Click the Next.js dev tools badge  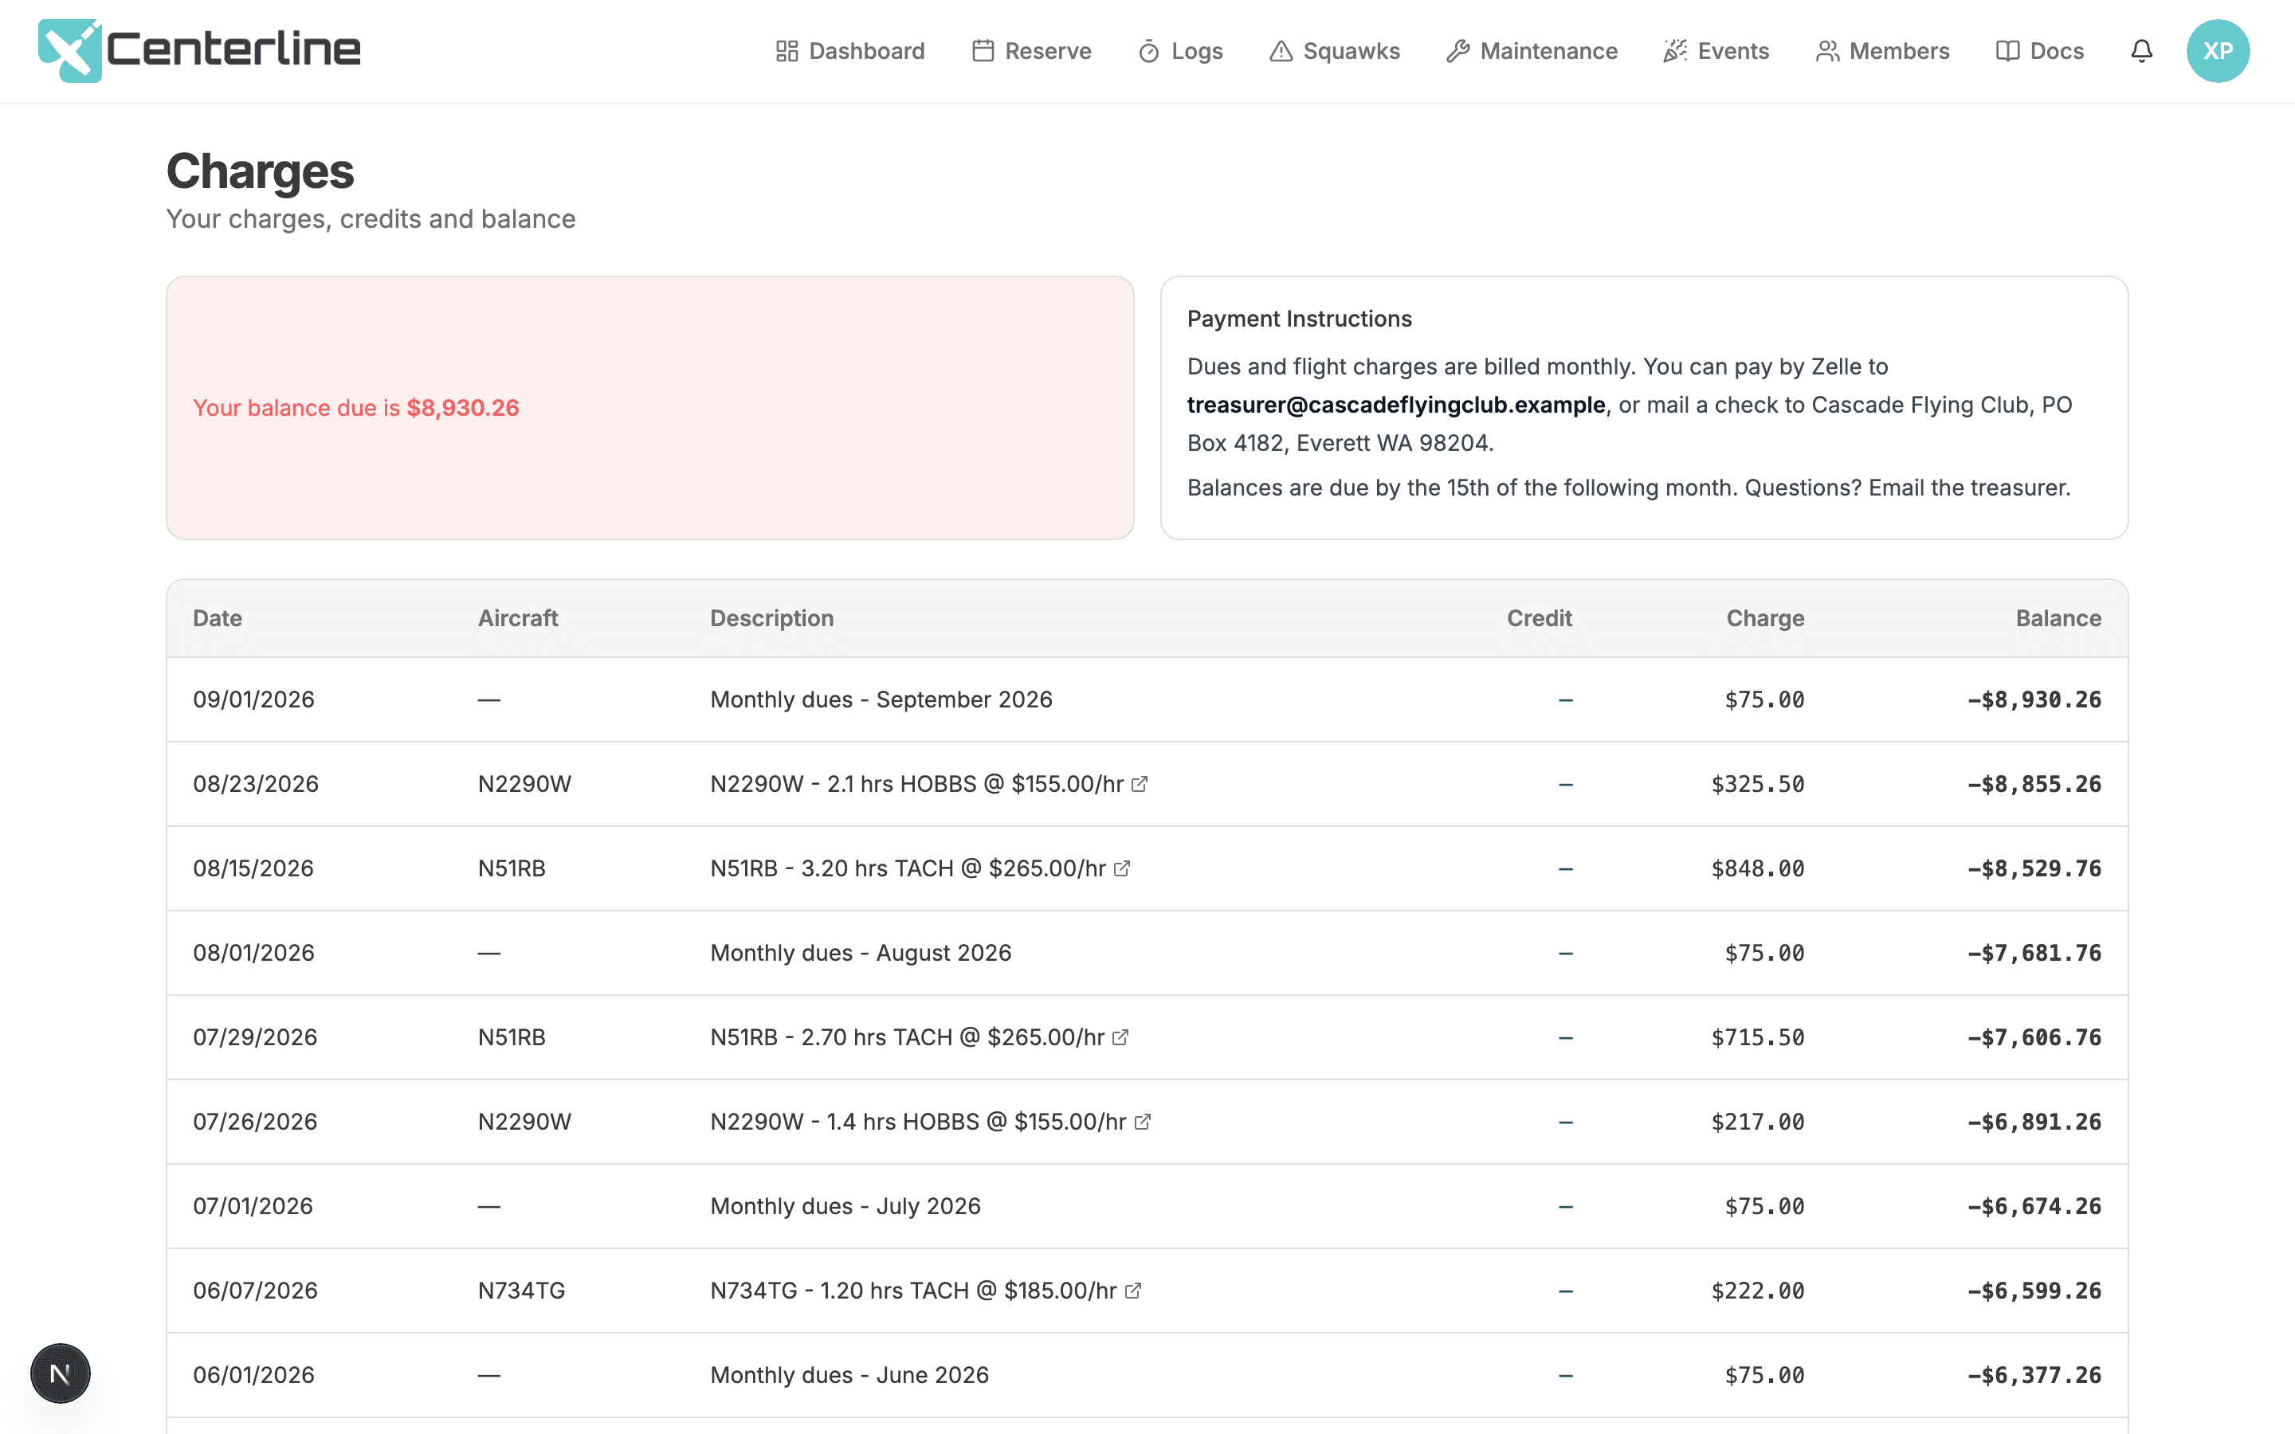60,1373
